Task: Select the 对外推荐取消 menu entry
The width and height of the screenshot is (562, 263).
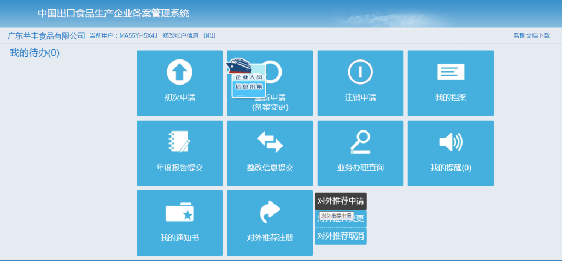Action: pyautogui.click(x=341, y=236)
